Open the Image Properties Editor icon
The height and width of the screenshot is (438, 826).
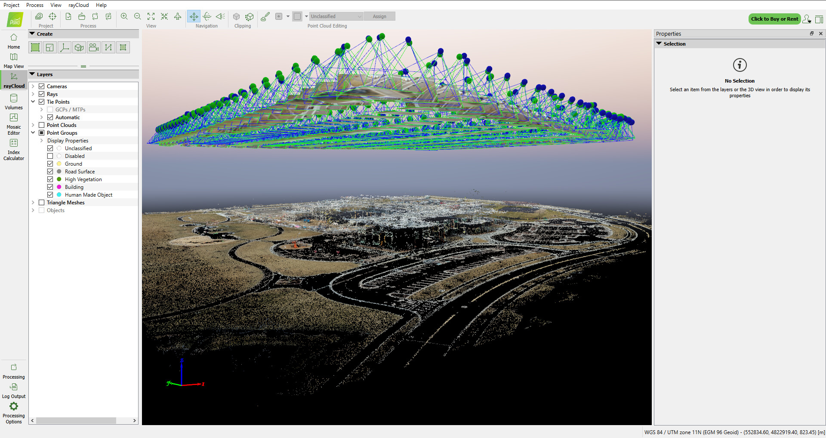39,16
